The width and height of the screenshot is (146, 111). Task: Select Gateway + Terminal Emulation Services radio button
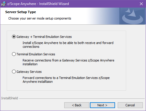coord(14,37)
